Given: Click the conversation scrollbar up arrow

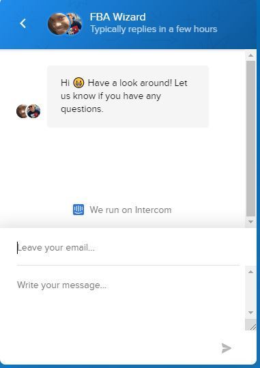Looking at the screenshot, I should (x=250, y=55).
